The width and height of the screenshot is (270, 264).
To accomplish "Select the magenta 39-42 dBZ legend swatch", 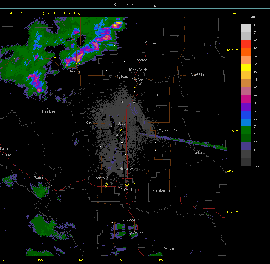I will click(246, 99).
